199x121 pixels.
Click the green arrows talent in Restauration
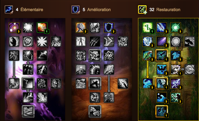tap(148, 27)
